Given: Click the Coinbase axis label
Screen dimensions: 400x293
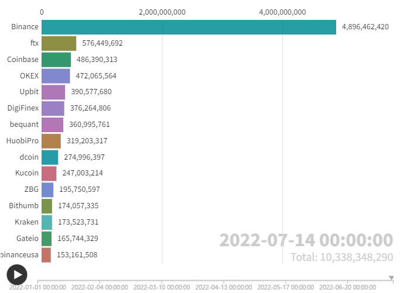Looking at the screenshot, I should (x=23, y=60).
